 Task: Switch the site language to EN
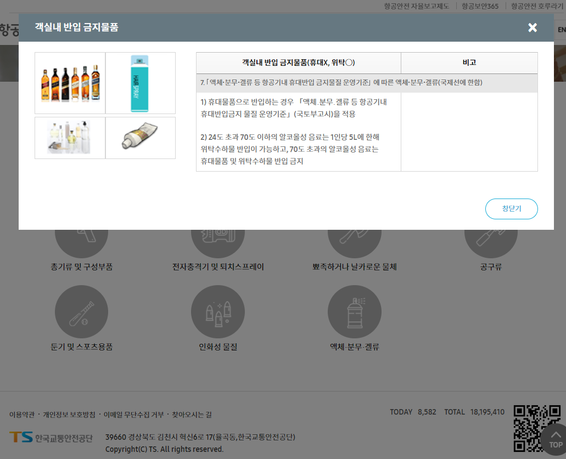click(x=561, y=30)
